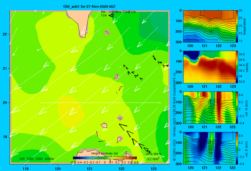Click latitude label 21 on main map axis

(5, 68)
